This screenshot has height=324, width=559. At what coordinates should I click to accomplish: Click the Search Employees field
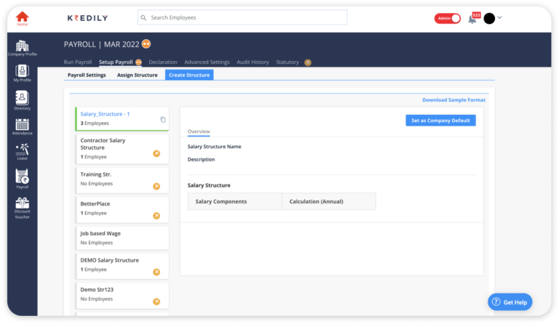click(x=242, y=17)
